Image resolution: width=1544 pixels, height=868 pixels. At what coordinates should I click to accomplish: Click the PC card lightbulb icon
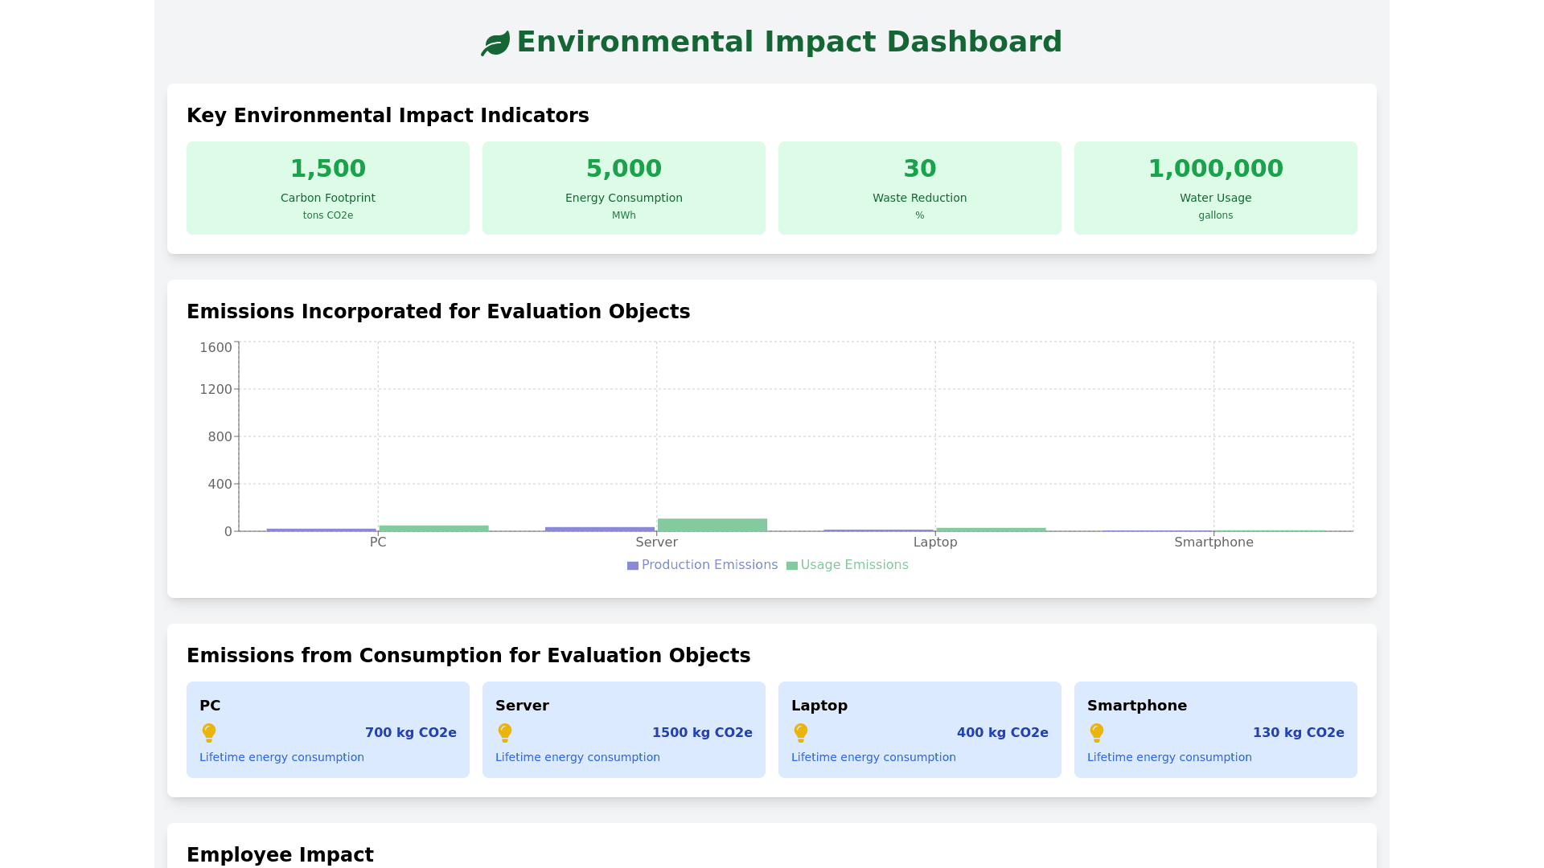tap(209, 733)
